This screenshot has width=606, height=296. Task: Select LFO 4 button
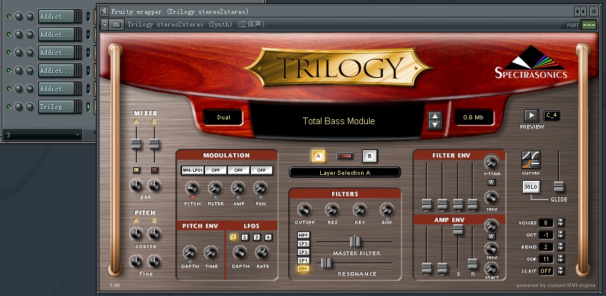pos(268,238)
